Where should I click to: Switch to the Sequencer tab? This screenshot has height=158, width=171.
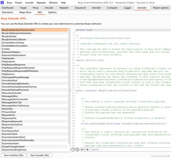(80, 8)
